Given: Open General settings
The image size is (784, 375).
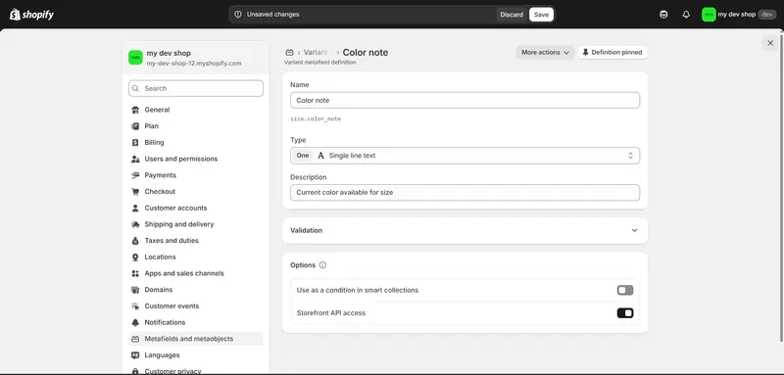Looking at the screenshot, I should (x=195, y=110).
